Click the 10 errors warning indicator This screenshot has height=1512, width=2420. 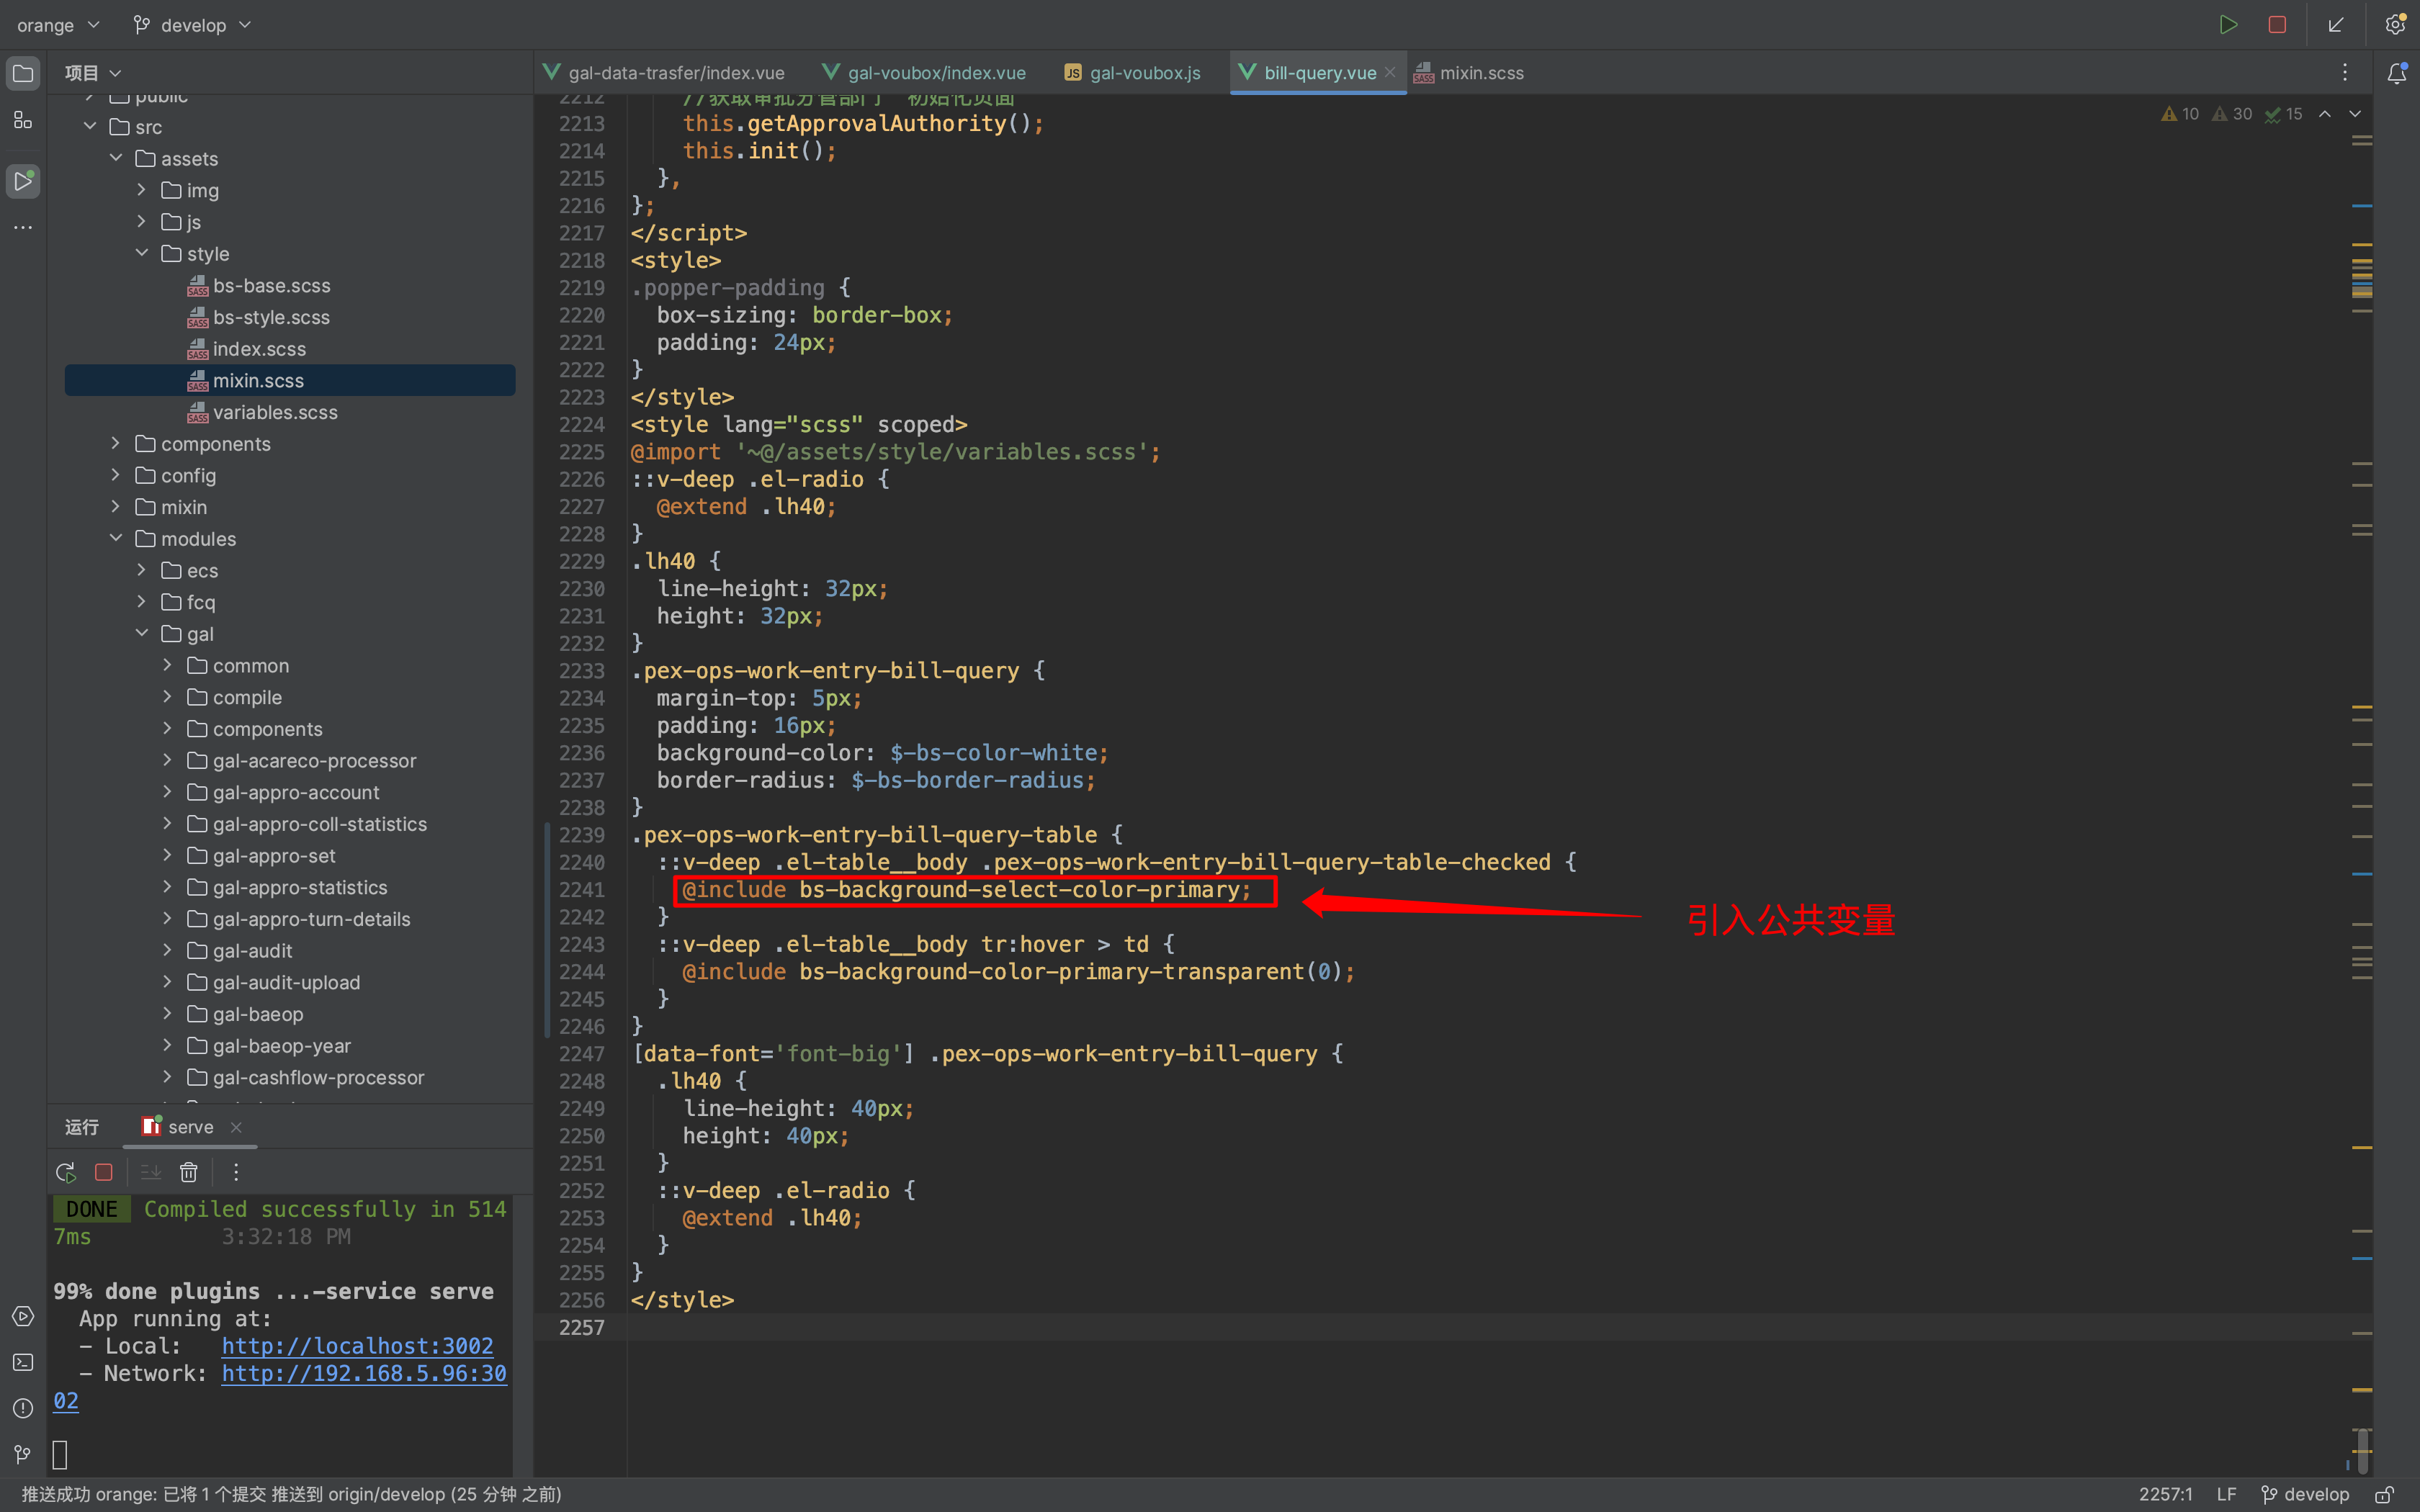coord(2180,114)
